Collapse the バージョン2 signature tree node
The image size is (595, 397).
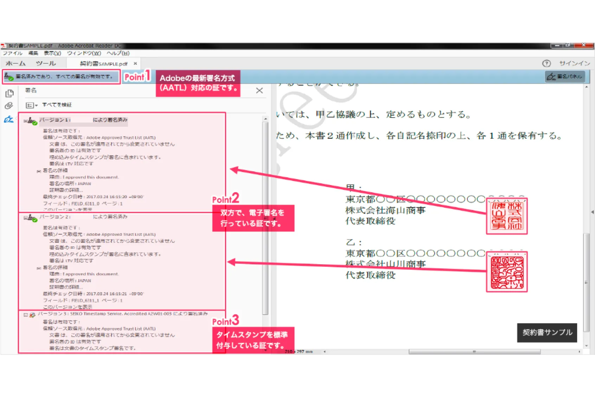25,218
